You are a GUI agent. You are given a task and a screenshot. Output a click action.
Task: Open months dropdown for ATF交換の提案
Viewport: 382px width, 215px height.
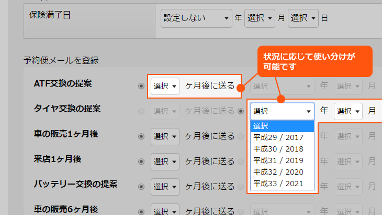tap(165, 86)
